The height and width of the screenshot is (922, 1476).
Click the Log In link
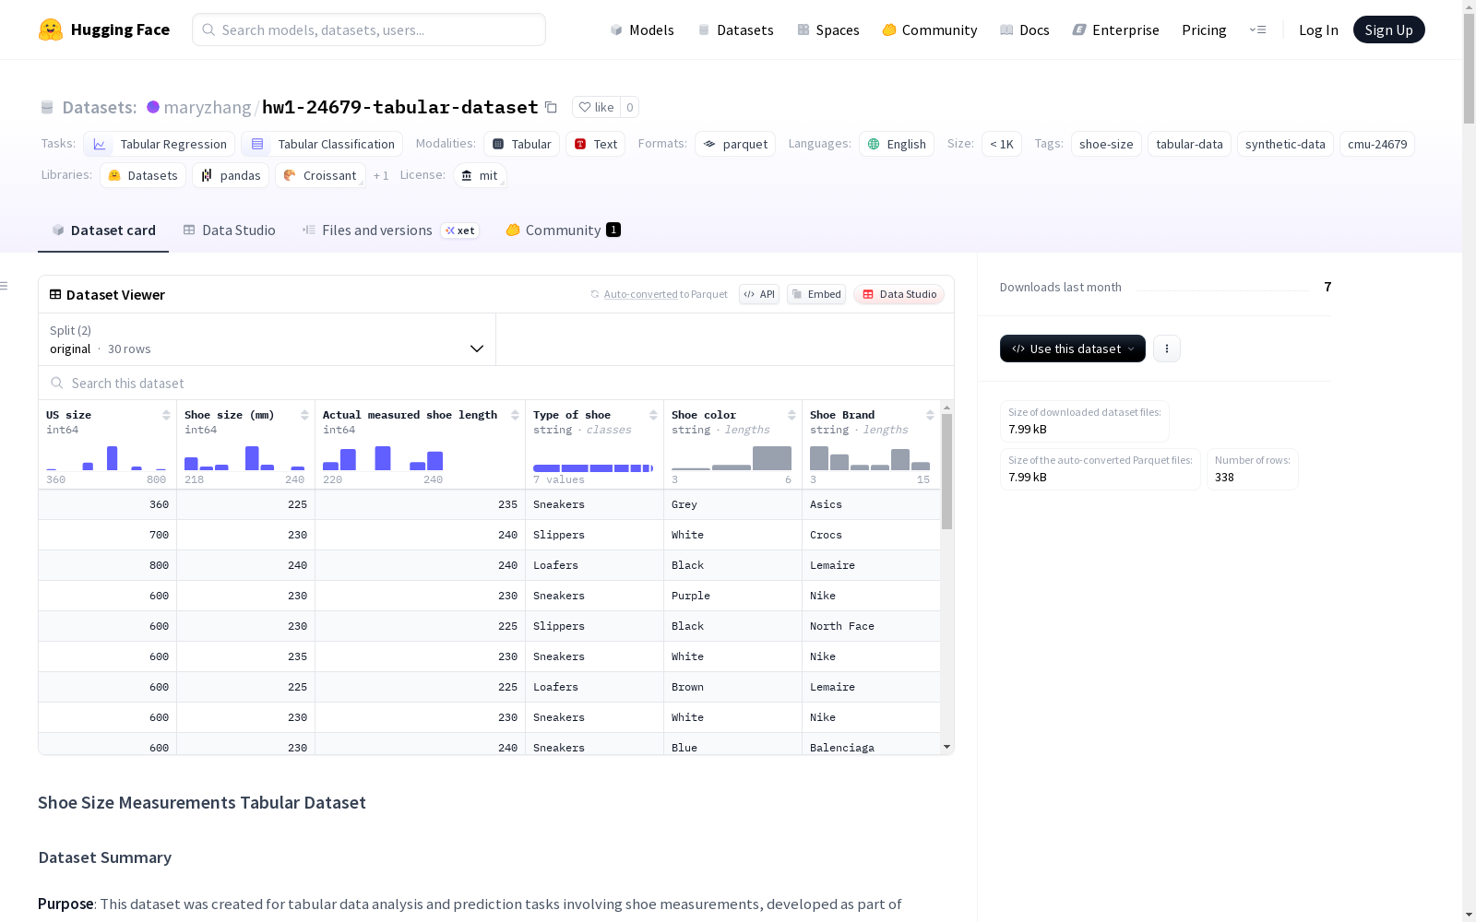coord(1318,30)
